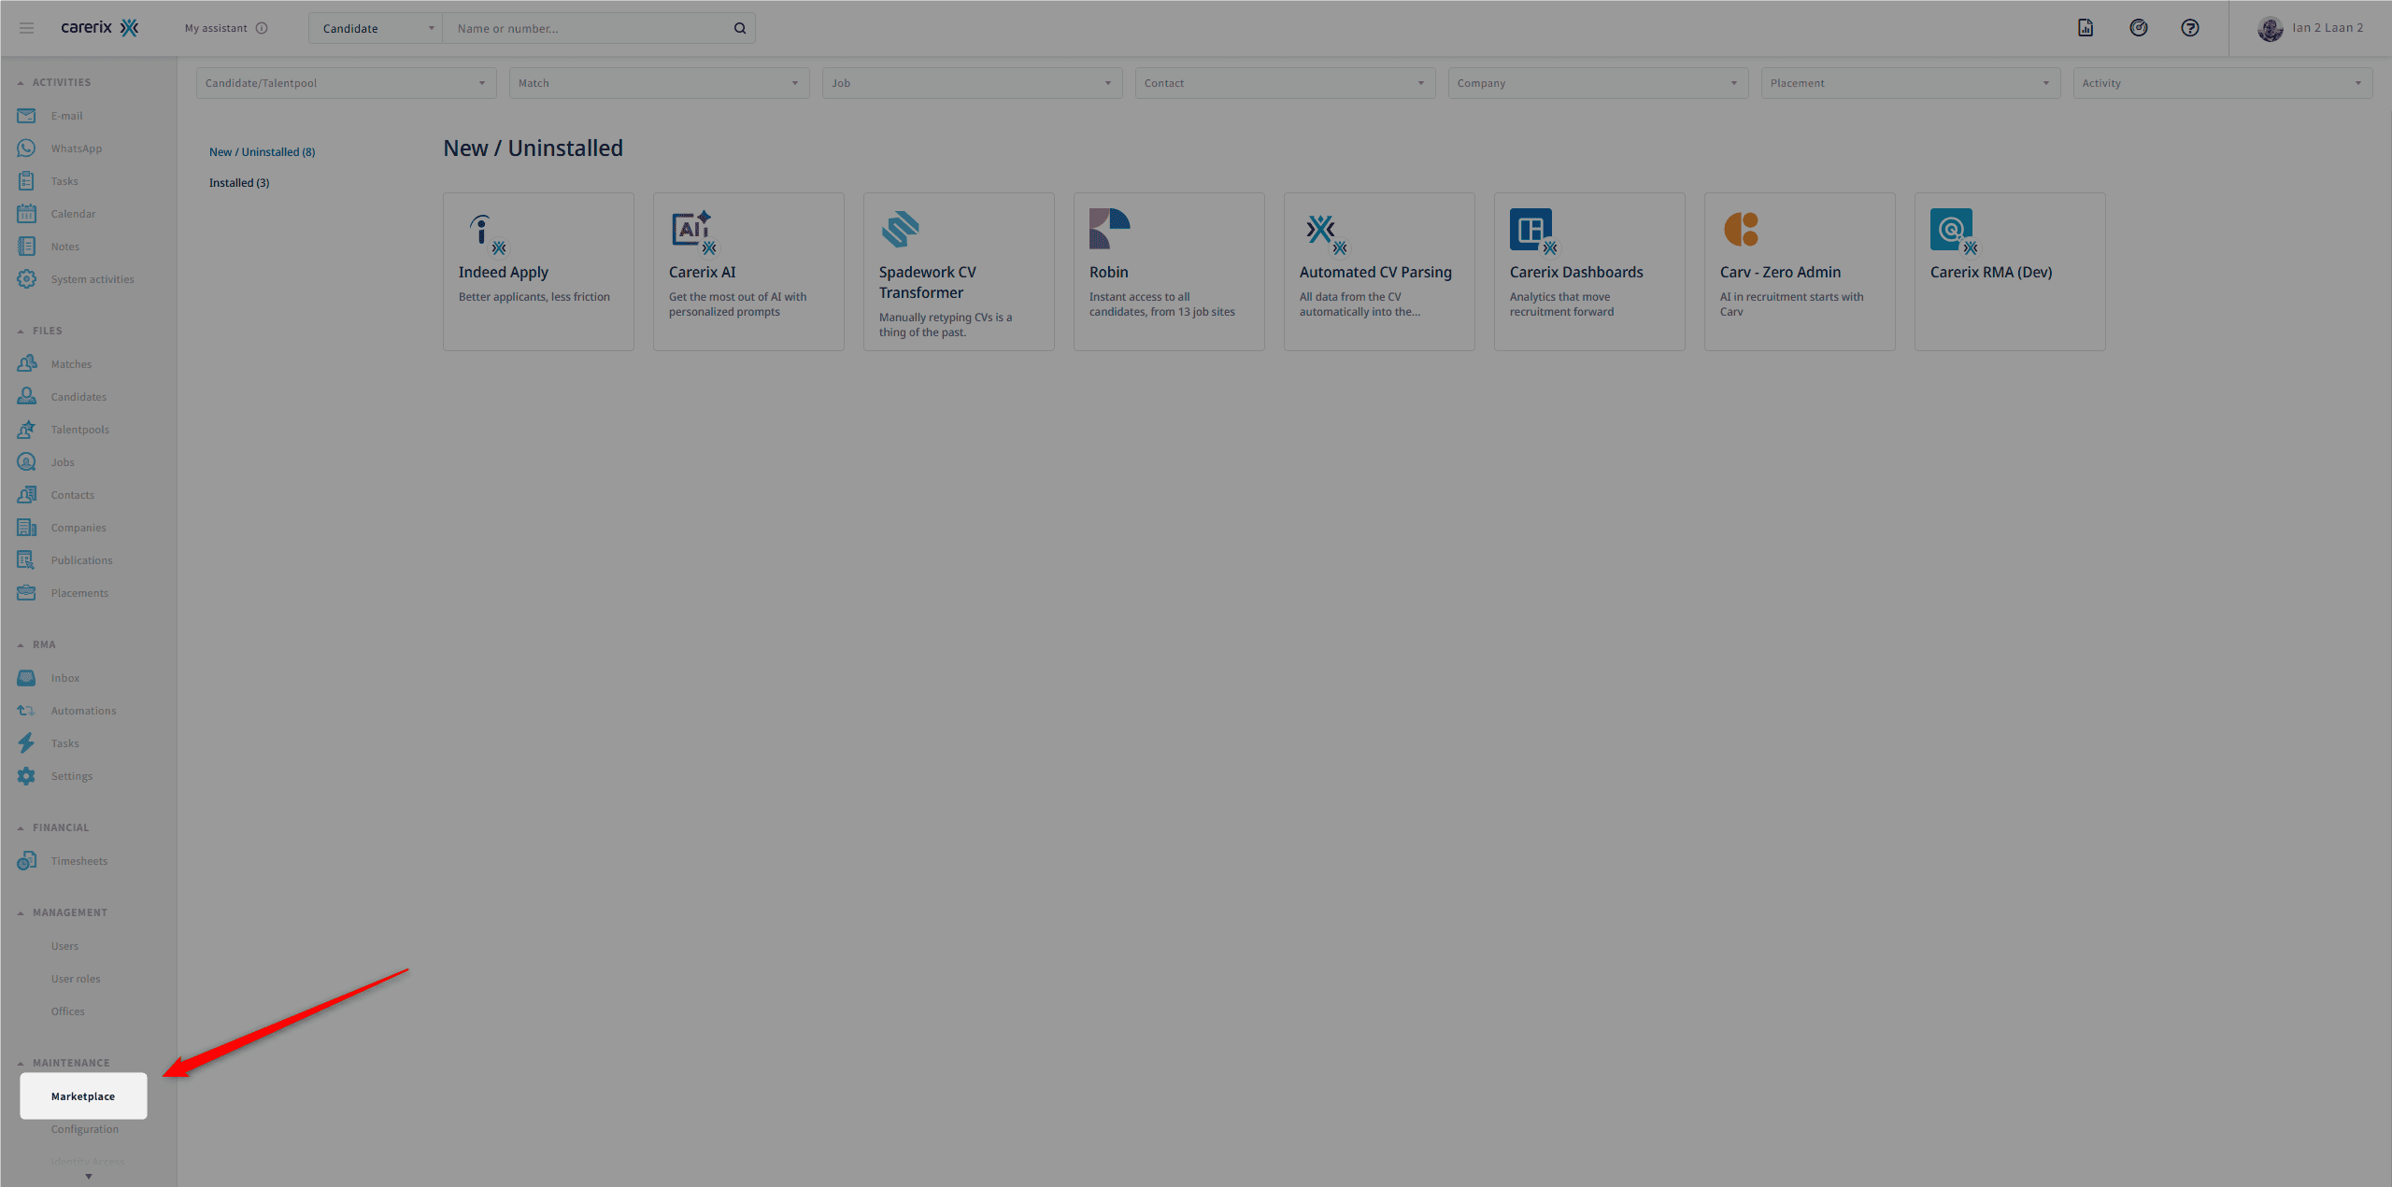Click the search magnifier icon
This screenshot has height=1187, width=2392.
pos(739,28)
